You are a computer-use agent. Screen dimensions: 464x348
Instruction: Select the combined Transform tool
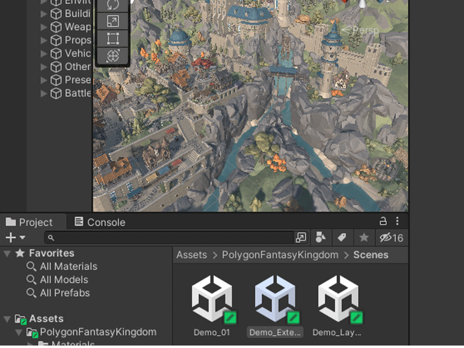(113, 56)
